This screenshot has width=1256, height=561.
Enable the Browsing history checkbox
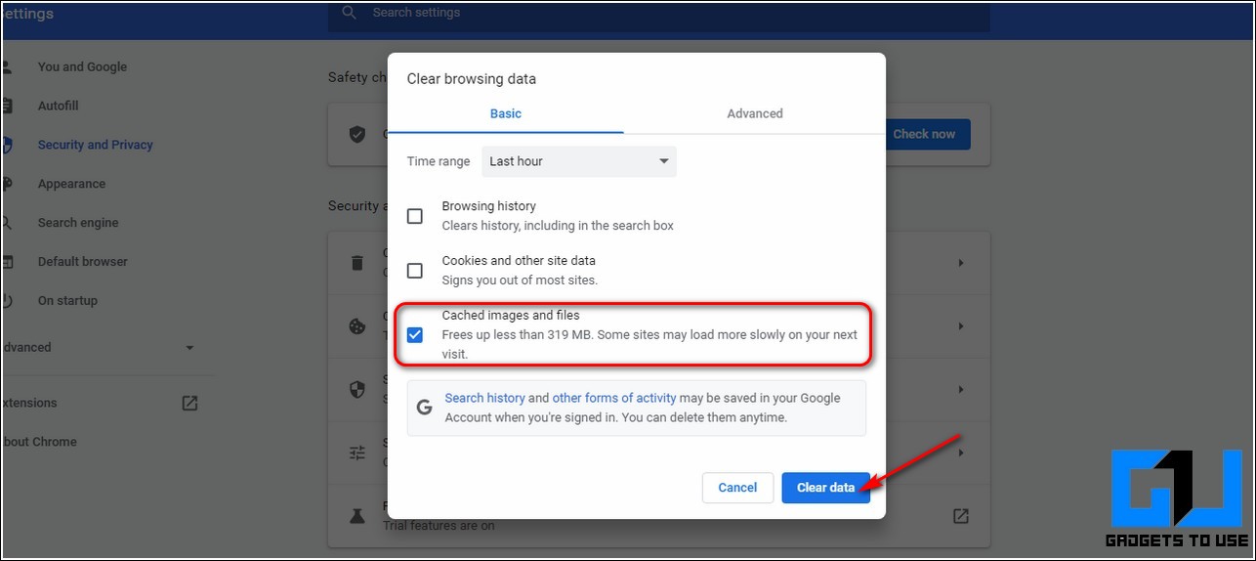(415, 216)
